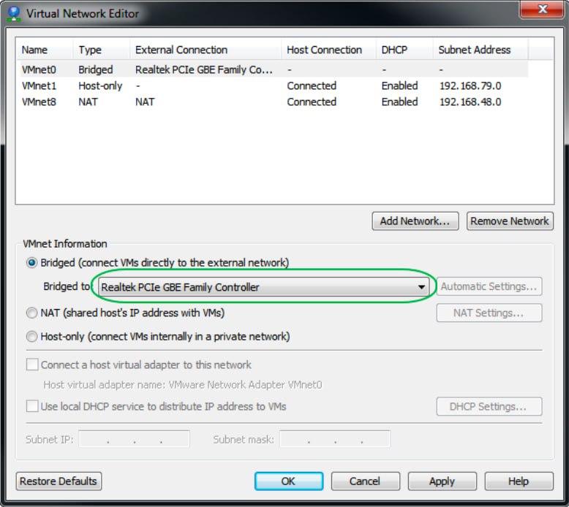Select the VMnet1 network row
This screenshot has width=569, height=507.
point(272,86)
